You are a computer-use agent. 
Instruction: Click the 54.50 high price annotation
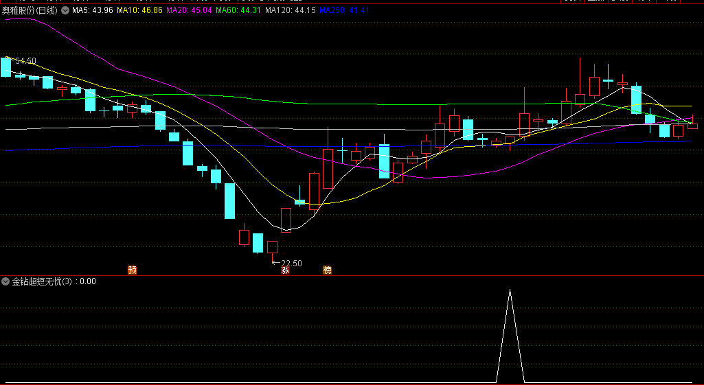[25, 60]
